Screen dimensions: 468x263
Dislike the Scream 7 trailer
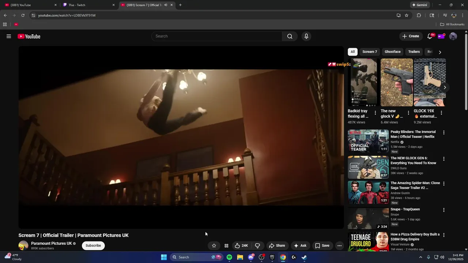[x=257, y=245]
